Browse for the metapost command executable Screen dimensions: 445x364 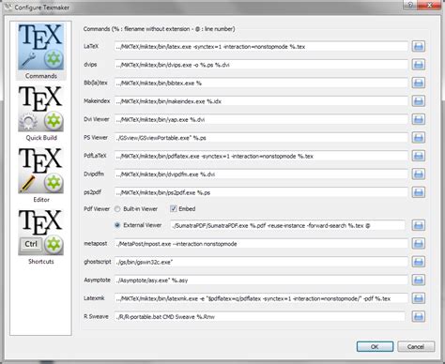(x=419, y=243)
